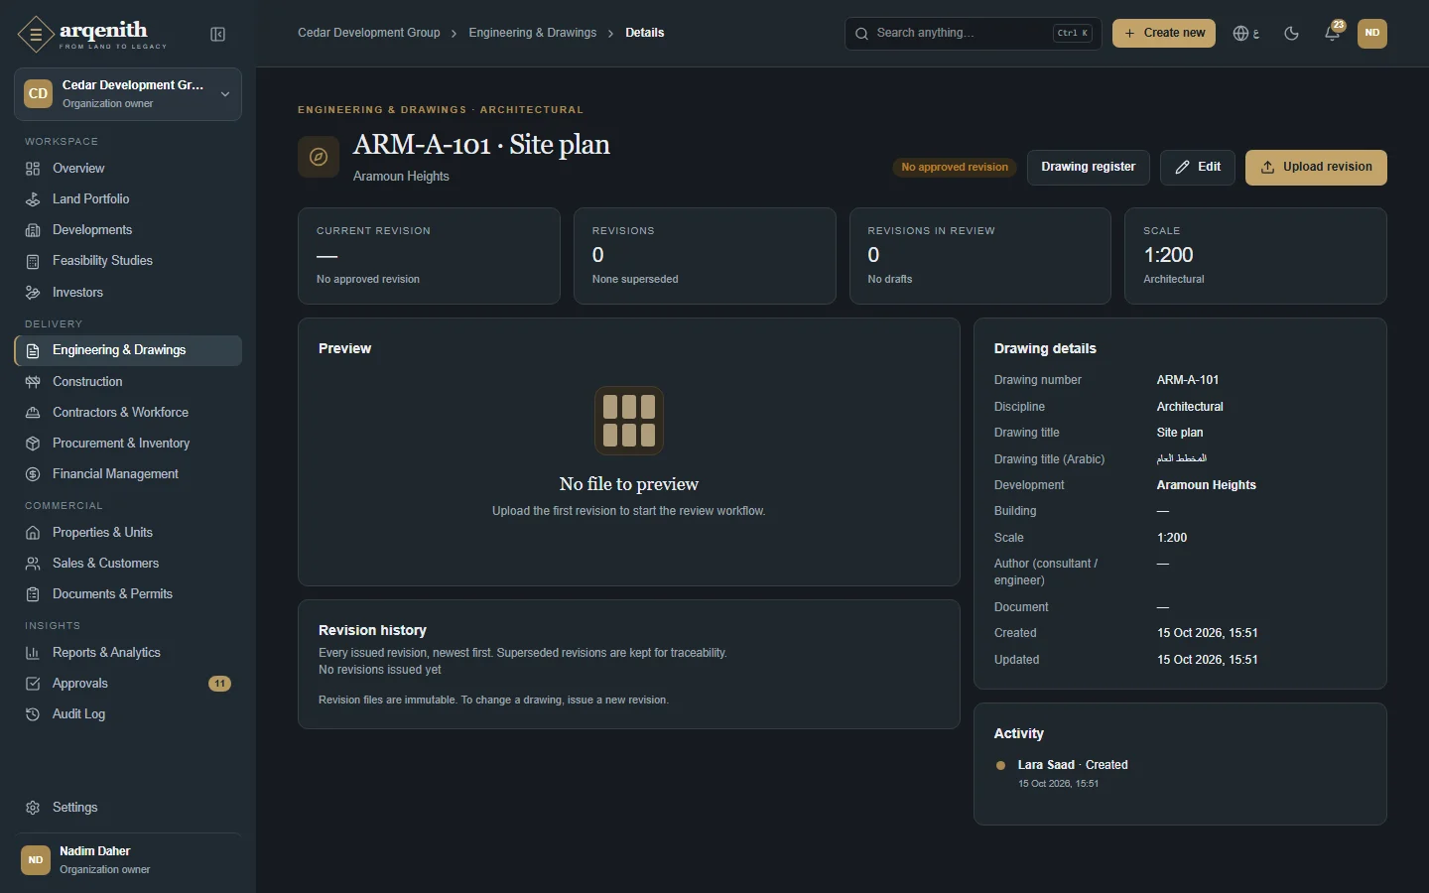Open the Aramoun Heights development link

(1207, 485)
